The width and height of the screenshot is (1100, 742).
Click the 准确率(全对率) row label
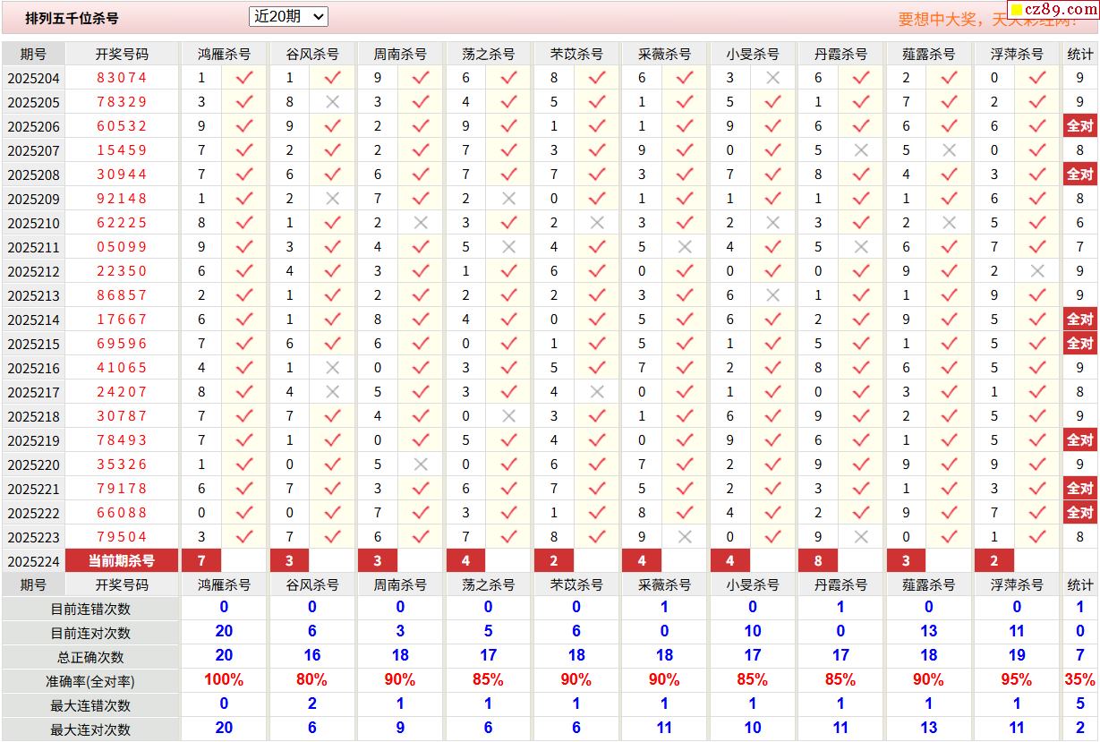(x=90, y=681)
